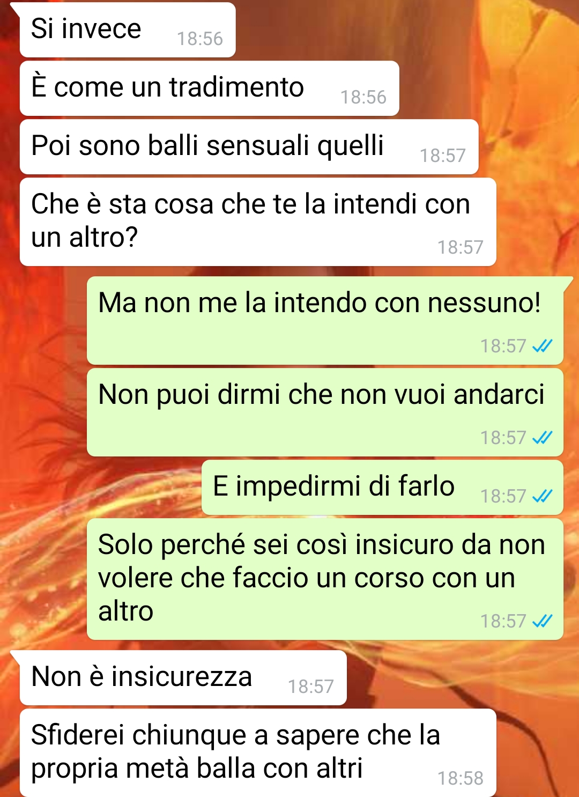
Task: Tap the 'E impedirmi di farlo' message
Action: 382,488
